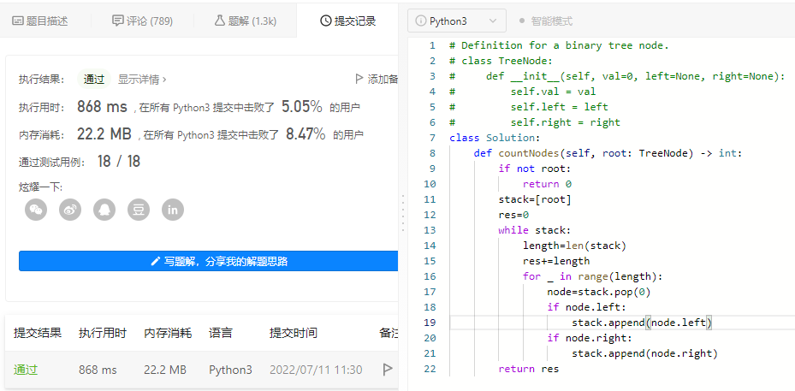Click 写题解，分享我的解题思路 button
This screenshot has height=391, width=795.
pos(208,261)
